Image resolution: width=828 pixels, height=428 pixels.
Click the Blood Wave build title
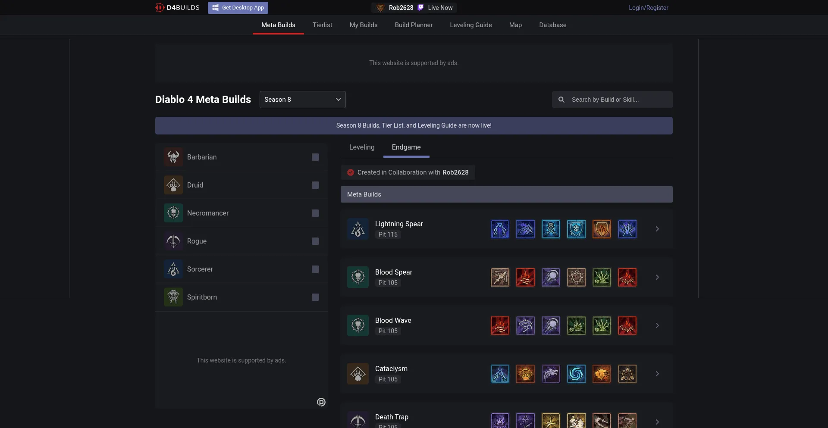point(393,320)
